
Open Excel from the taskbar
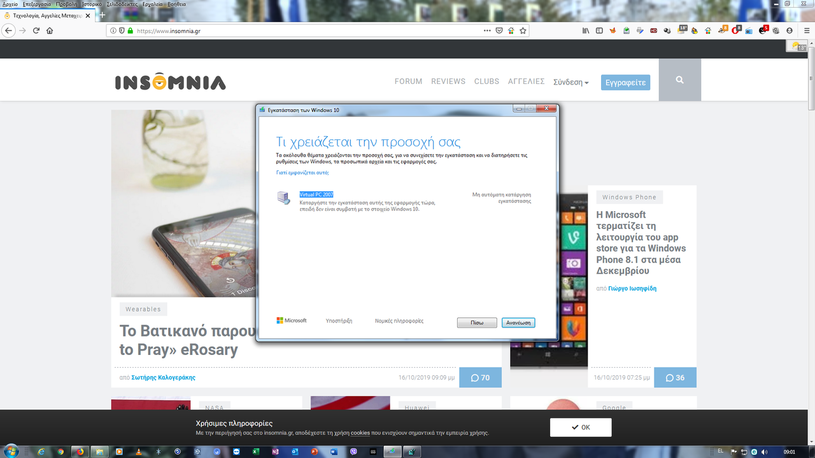[x=255, y=451]
